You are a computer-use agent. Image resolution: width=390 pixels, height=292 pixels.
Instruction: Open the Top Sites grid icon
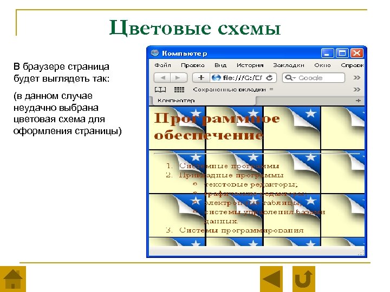pos(179,90)
